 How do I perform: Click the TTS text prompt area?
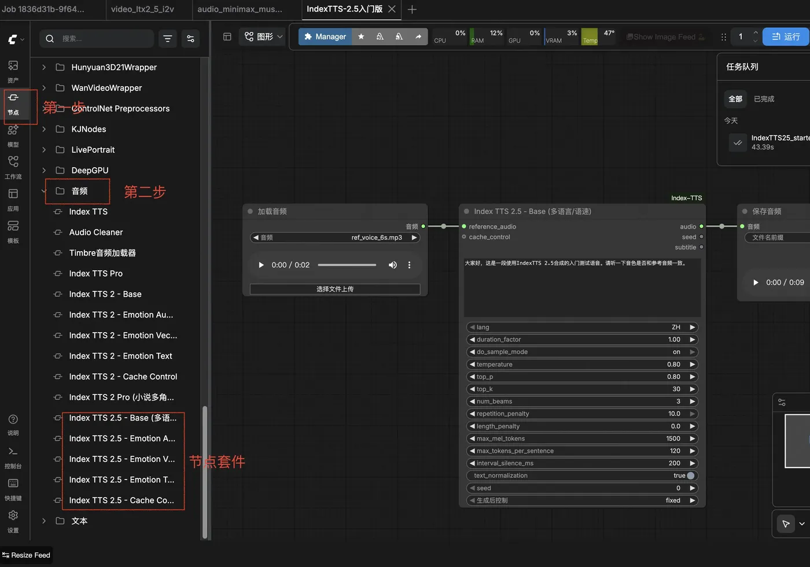582,288
